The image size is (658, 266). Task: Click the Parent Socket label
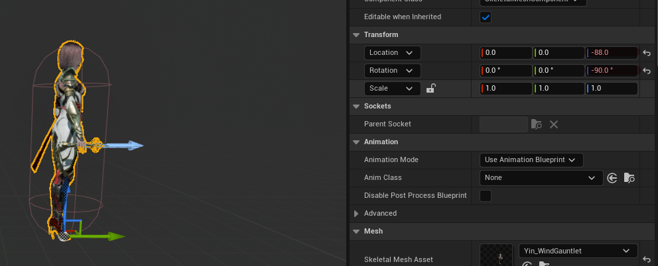point(387,124)
